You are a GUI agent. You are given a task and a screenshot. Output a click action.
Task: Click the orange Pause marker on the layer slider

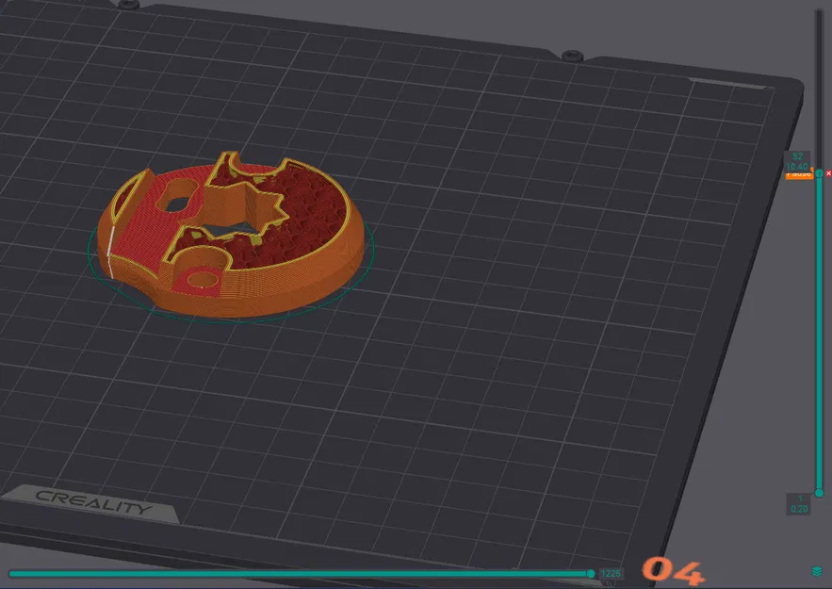tap(799, 174)
